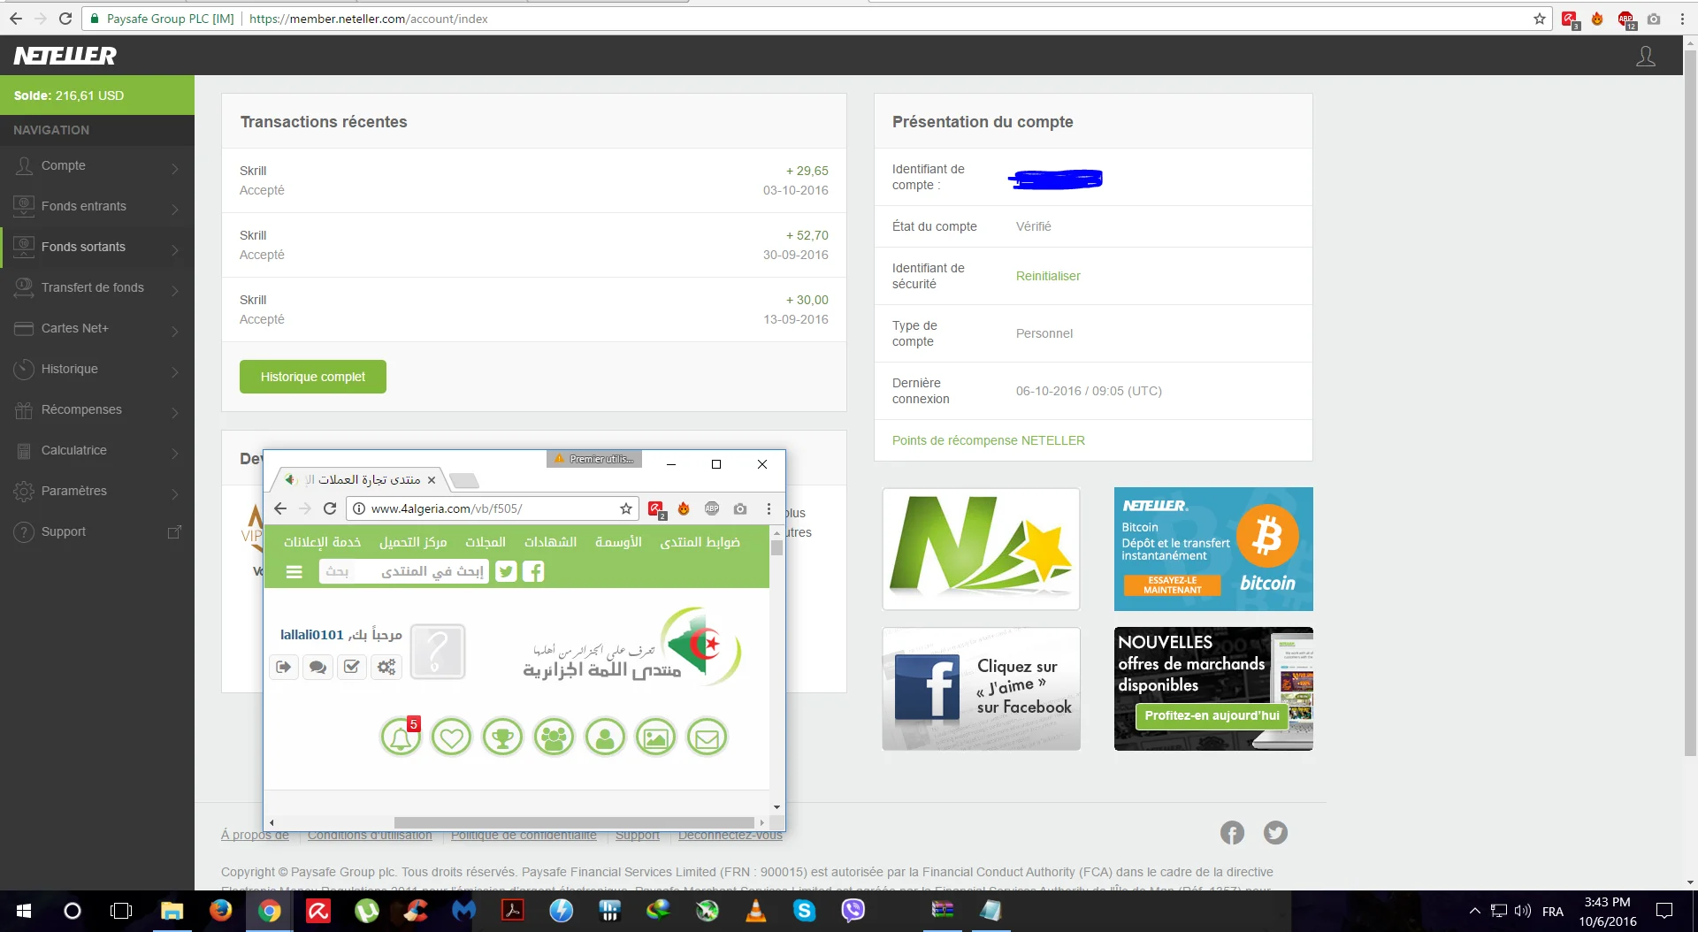Click the Skype icon in the taskbar
This screenshot has width=1698, height=932.
click(804, 911)
